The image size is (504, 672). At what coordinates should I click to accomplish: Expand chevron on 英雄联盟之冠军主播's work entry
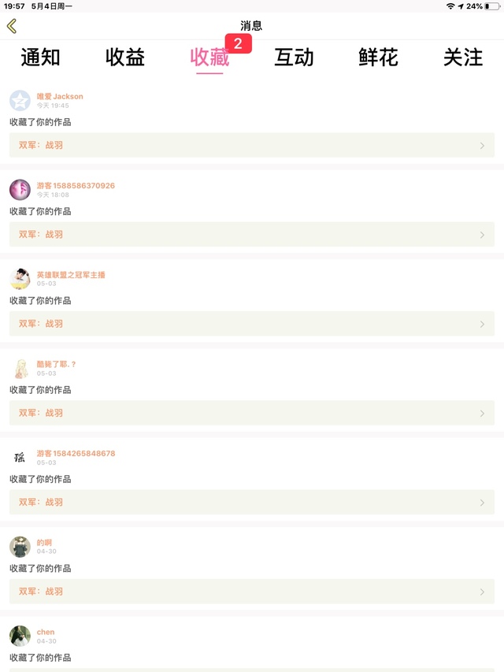tap(482, 324)
